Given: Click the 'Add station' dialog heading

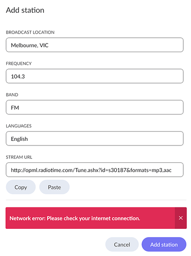Looking at the screenshot, I should [x=25, y=10].
